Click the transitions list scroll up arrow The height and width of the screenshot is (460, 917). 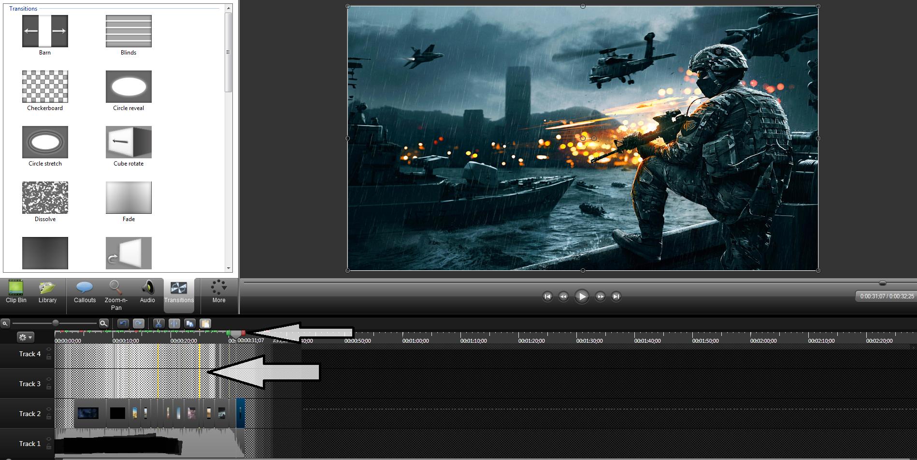(229, 8)
